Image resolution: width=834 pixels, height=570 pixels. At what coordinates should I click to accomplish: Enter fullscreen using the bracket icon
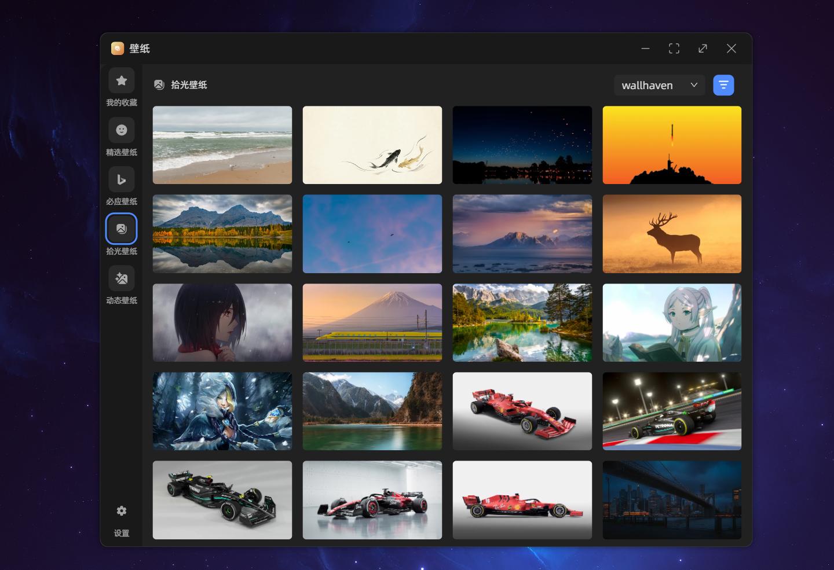tap(674, 49)
